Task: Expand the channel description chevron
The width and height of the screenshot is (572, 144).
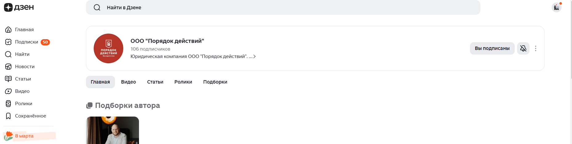Action: [x=254, y=56]
